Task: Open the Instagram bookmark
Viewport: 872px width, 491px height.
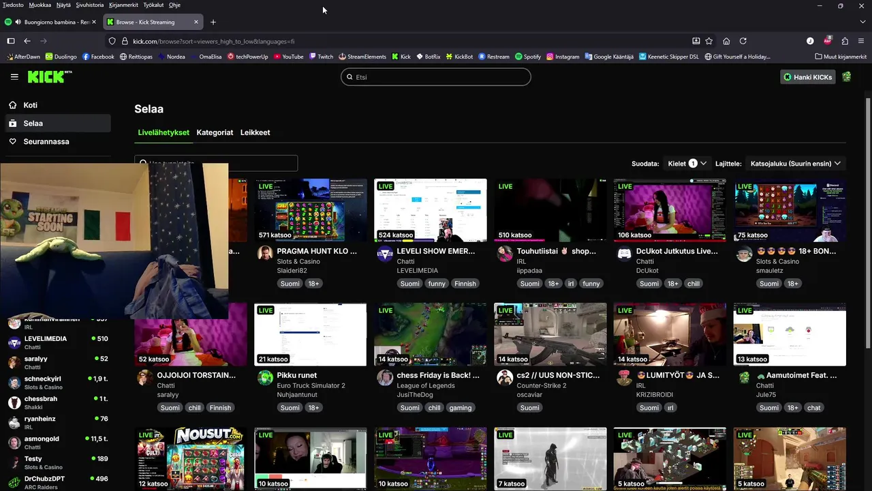Action: [x=563, y=57]
